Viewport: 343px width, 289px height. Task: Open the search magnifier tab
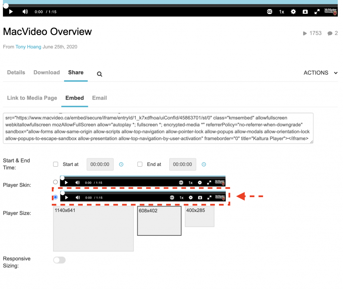(100, 74)
